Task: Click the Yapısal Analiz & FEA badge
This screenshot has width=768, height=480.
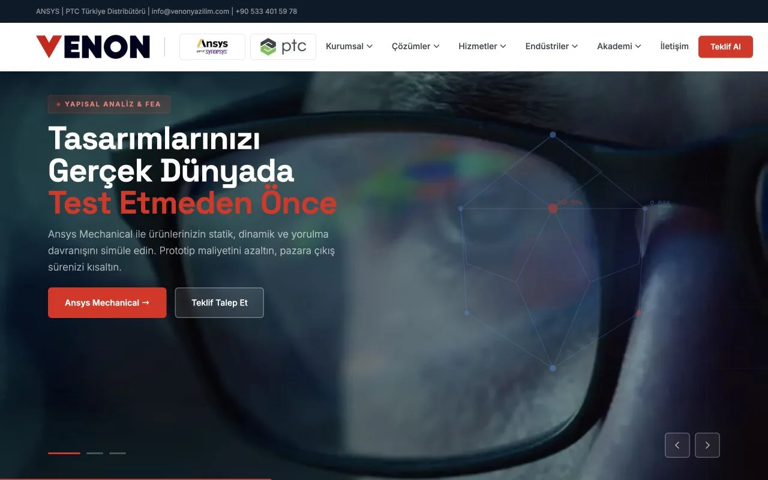Action: [109, 104]
